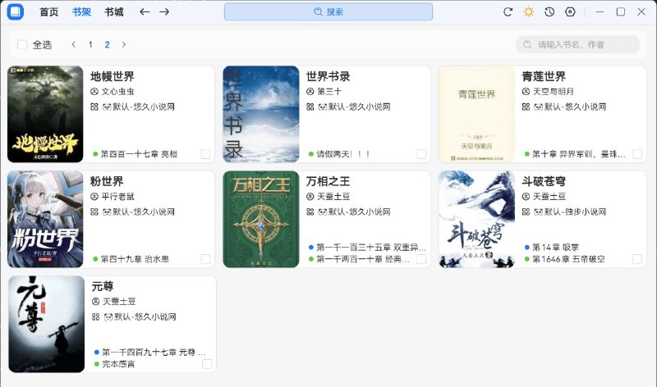Open reading history clock icon
The width and height of the screenshot is (657, 387).
[x=549, y=11]
